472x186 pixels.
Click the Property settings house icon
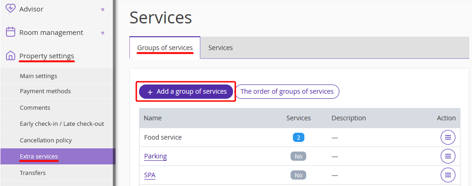[11, 56]
